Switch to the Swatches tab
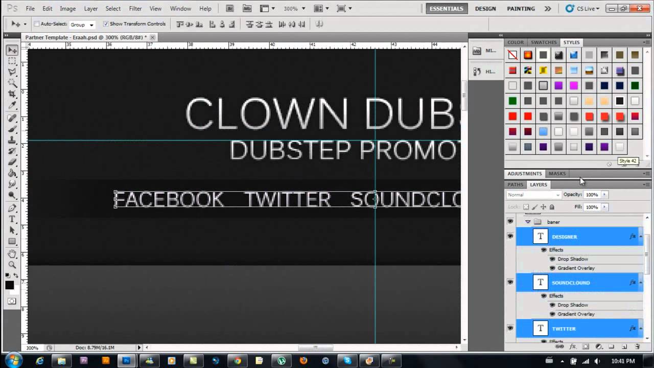Image resolution: width=654 pixels, height=368 pixels. click(x=544, y=42)
